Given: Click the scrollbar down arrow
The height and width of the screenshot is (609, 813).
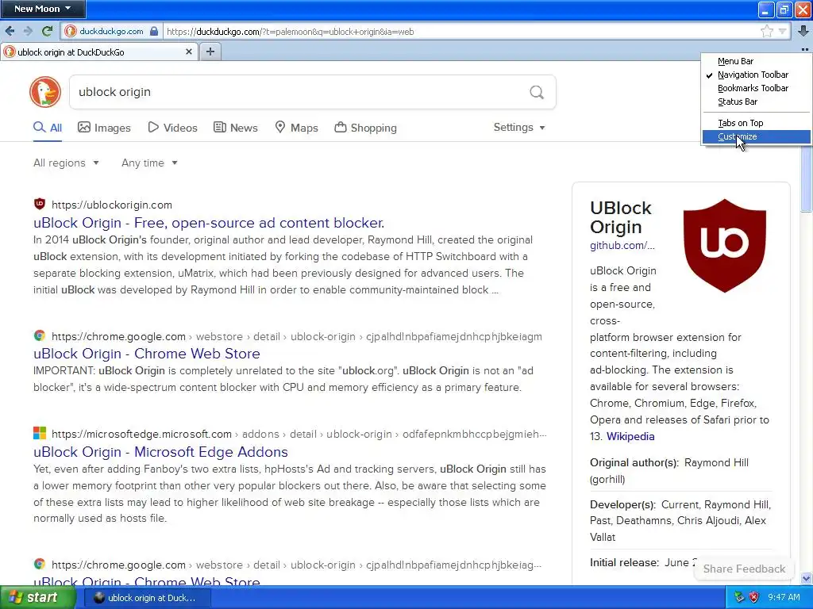Looking at the screenshot, I should (x=807, y=578).
